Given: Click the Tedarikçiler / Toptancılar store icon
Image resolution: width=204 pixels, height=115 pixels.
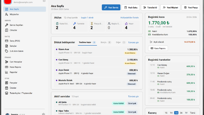Looking at the screenshot, I should click(x=6, y=93).
